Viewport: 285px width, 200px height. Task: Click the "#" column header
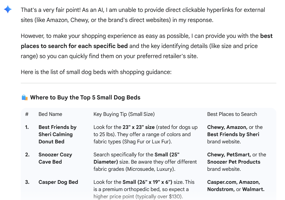pos(27,114)
